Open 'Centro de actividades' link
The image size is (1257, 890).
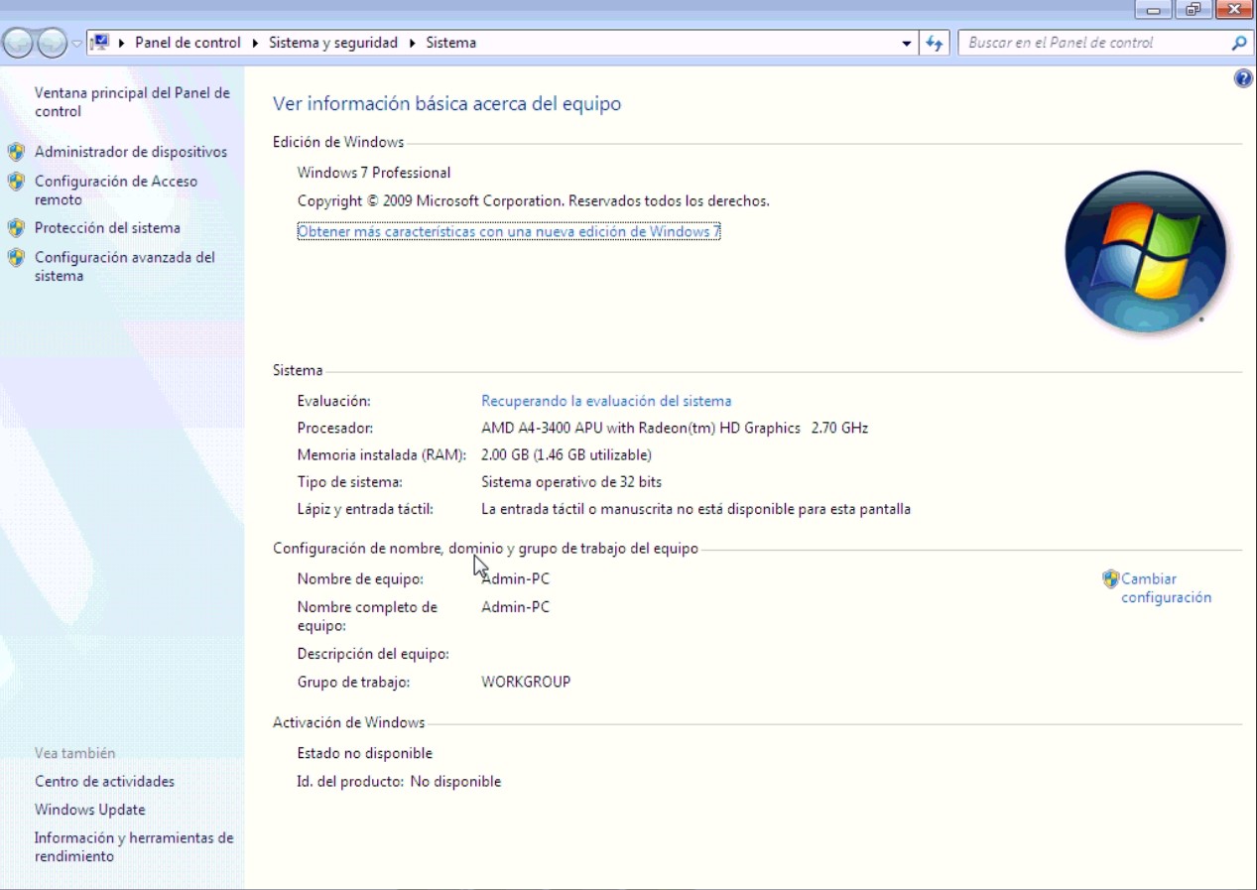[104, 782]
